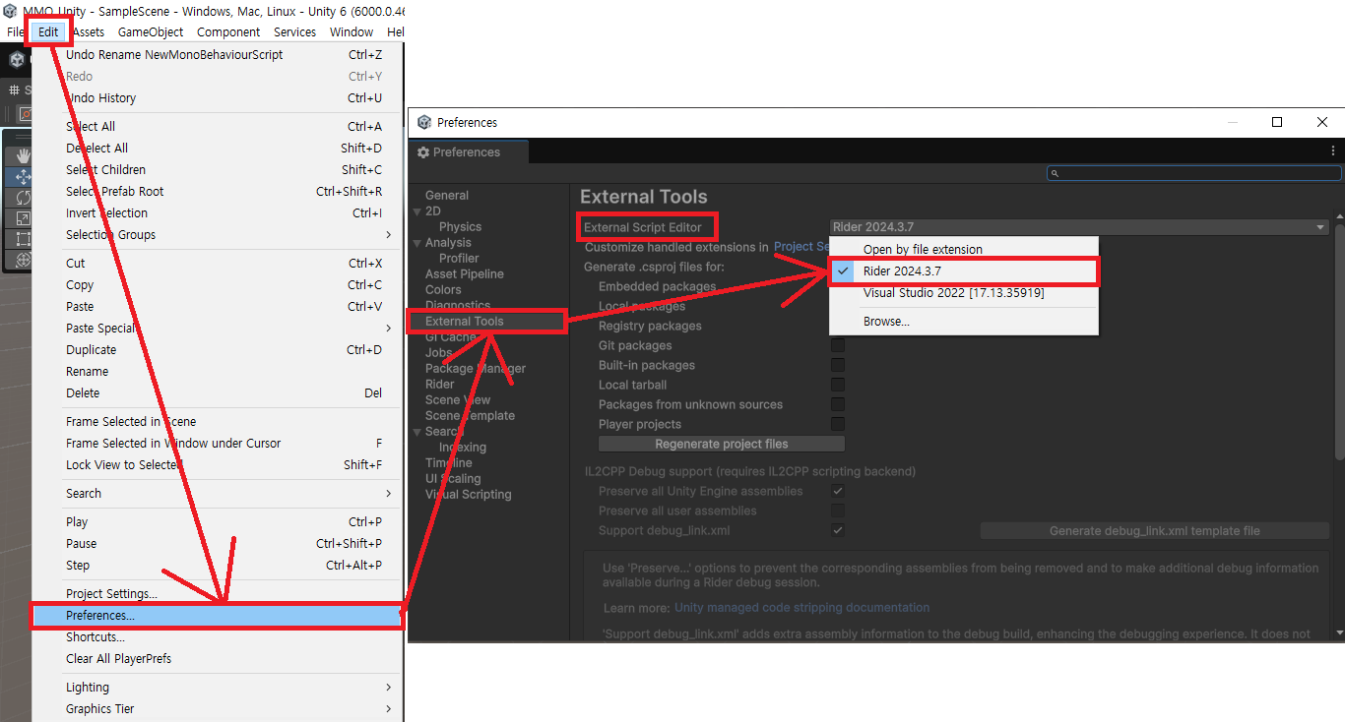Select Rider 2024.3.7 in dropdown list
The image size is (1345, 722).
coord(964,271)
